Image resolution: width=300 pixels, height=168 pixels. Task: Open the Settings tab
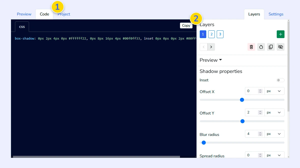point(276,14)
